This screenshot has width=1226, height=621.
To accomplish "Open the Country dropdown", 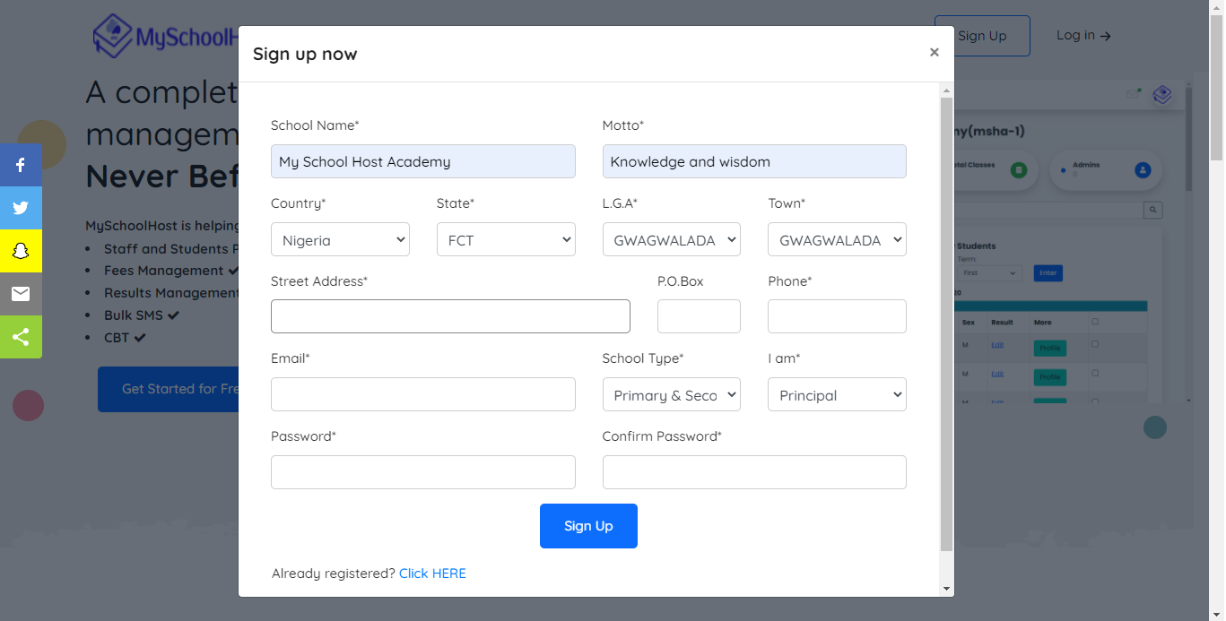I will point(340,240).
